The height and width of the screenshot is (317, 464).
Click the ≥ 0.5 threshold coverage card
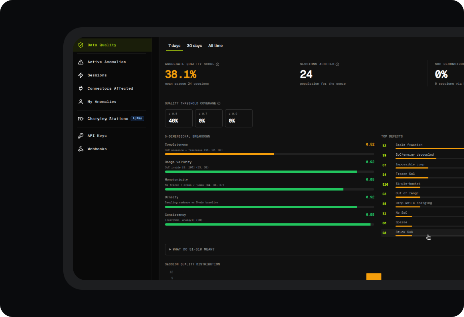(x=179, y=118)
